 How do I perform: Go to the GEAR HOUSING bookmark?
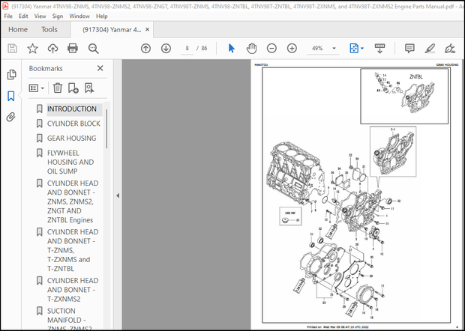pyautogui.click(x=71, y=139)
